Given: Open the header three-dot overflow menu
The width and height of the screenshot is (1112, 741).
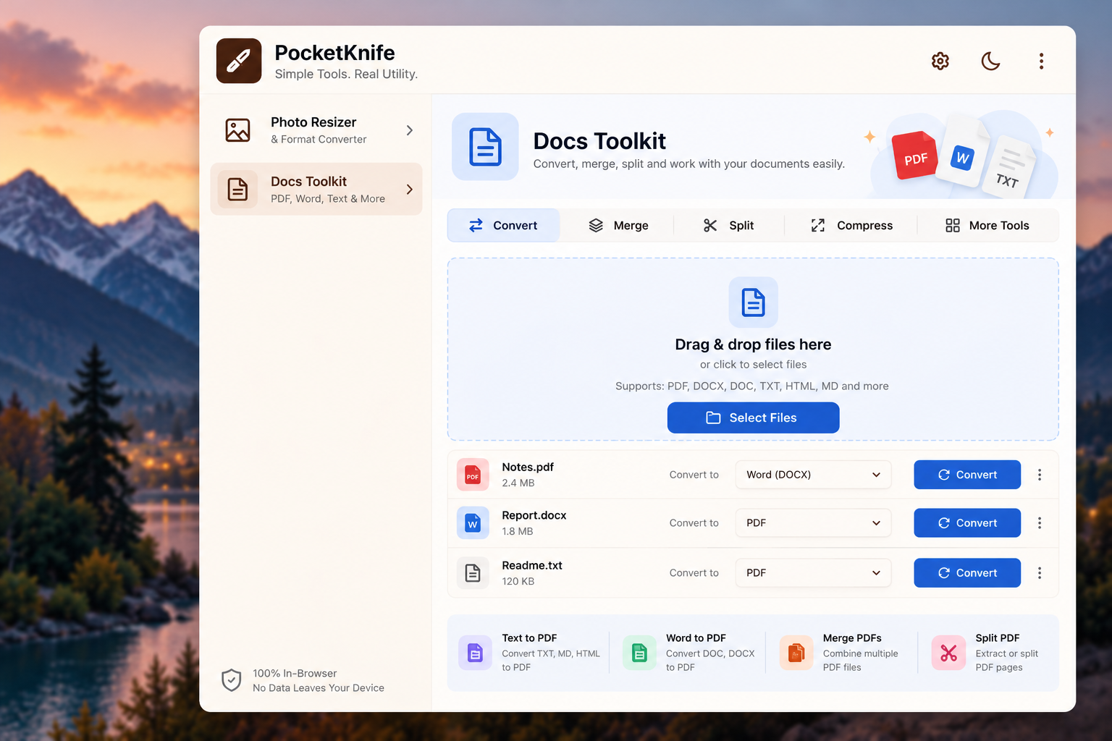Looking at the screenshot, I should click(x=1041, y=61).
